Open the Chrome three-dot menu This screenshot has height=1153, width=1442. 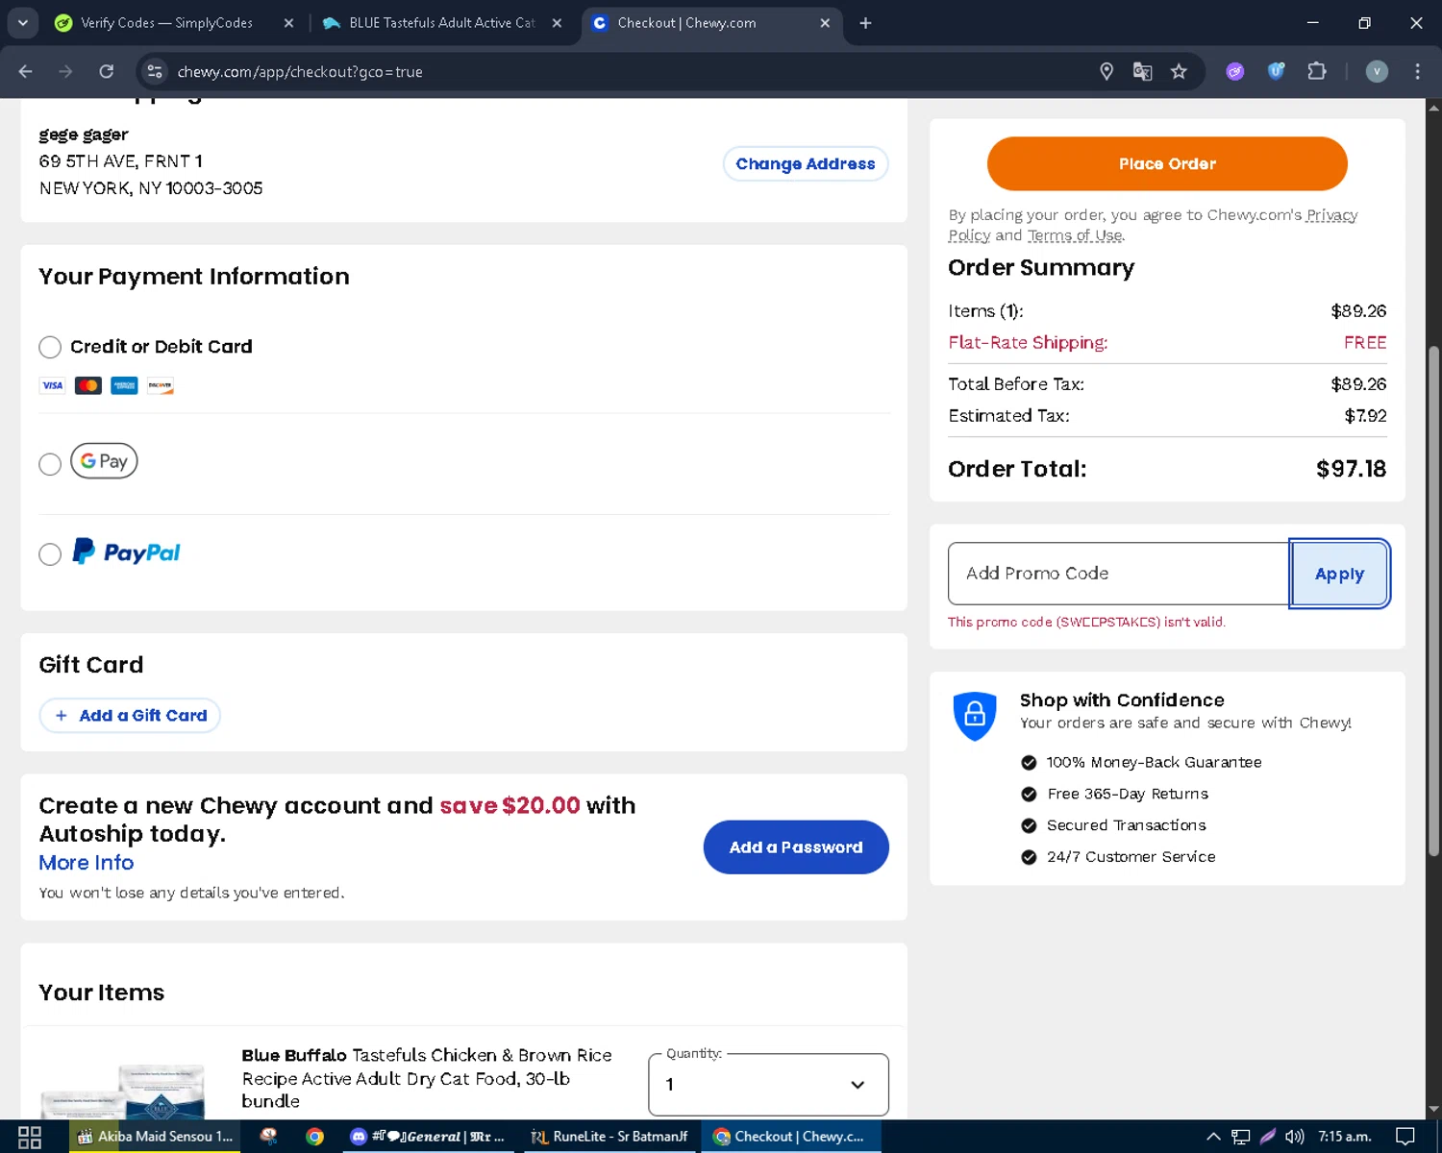click(1417, 71)
